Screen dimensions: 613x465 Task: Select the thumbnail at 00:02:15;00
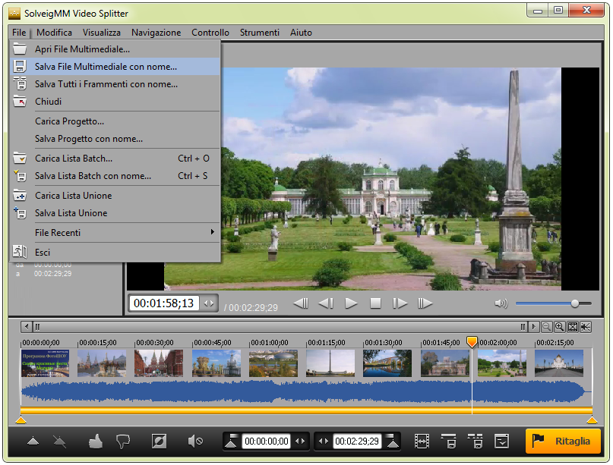(x=559, y=363)
